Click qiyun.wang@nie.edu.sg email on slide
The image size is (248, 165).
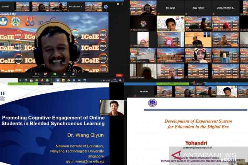tap(85, 162)
